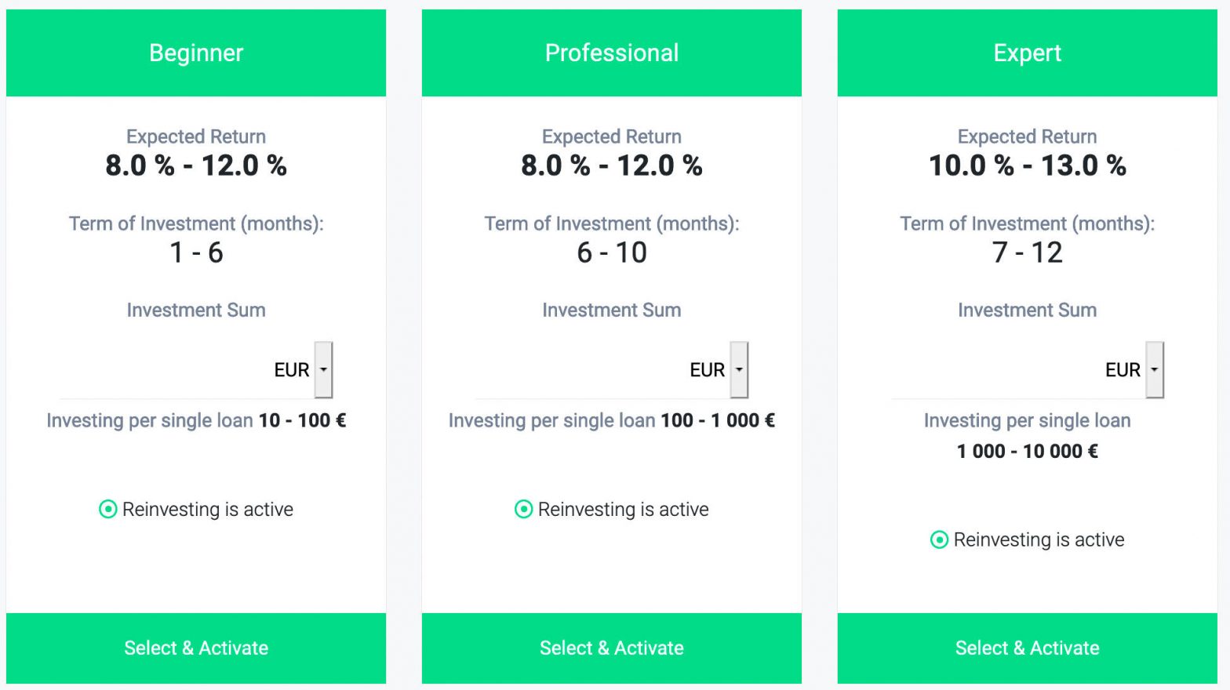Open EUR currency dropdown in Beginner plan

click(x=323, y=370)
